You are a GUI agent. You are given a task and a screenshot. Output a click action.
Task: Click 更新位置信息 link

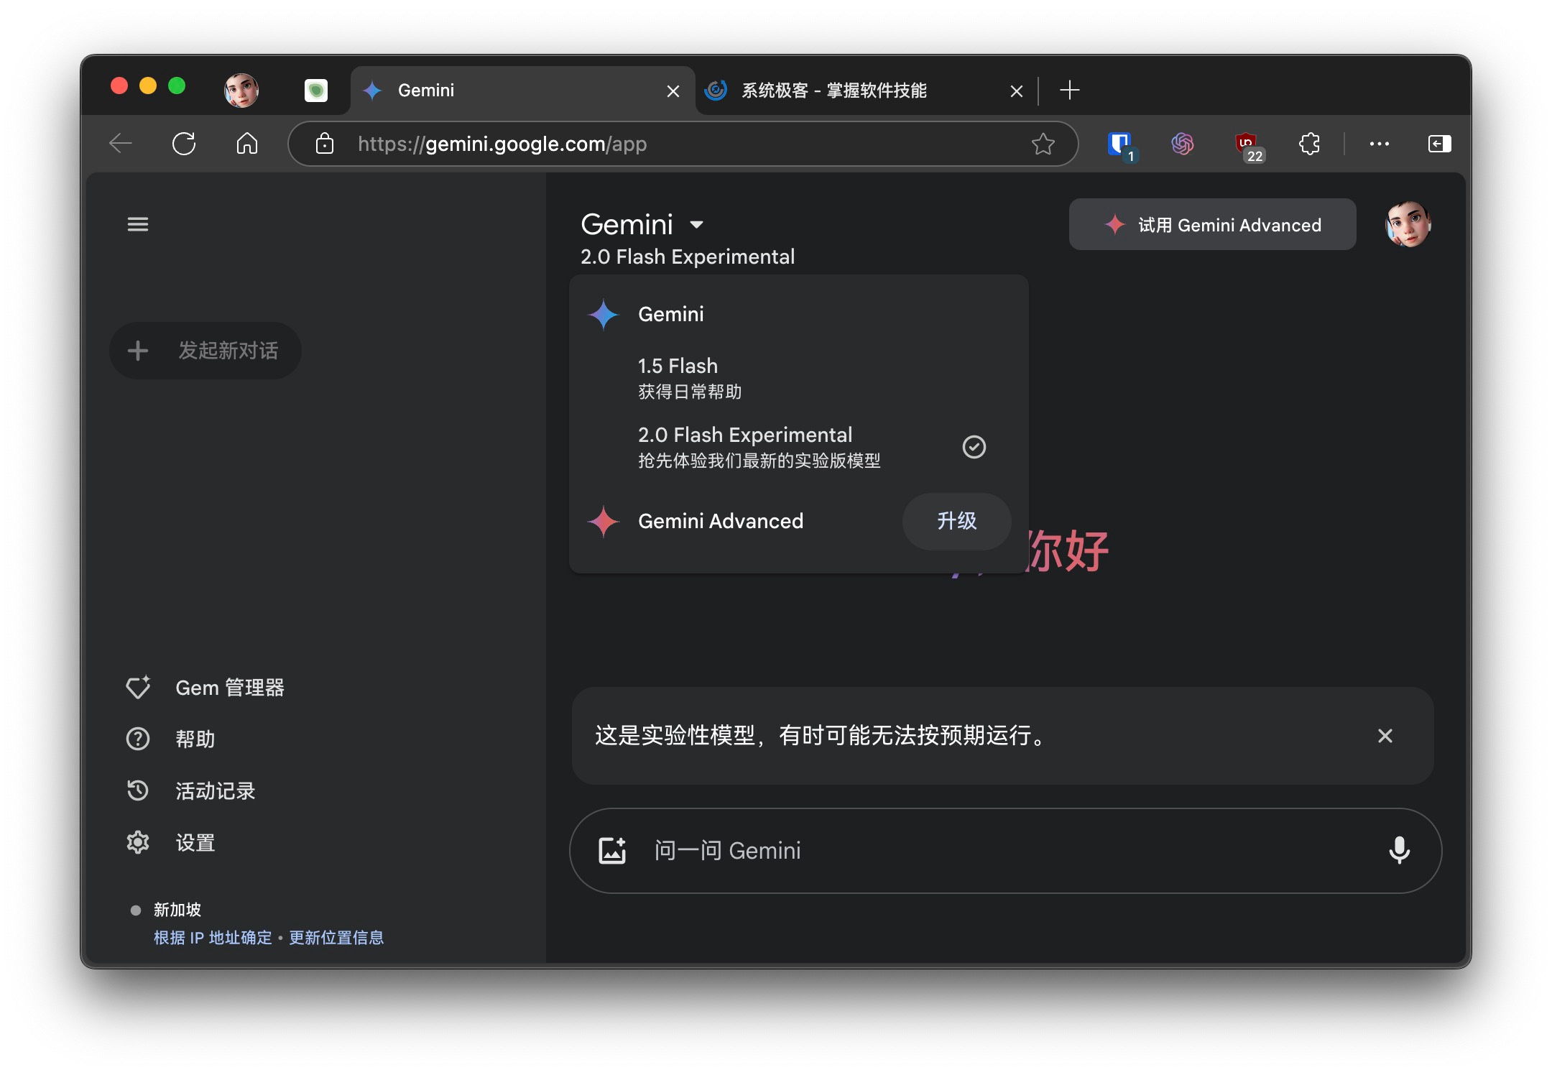(x=336, y=938)
